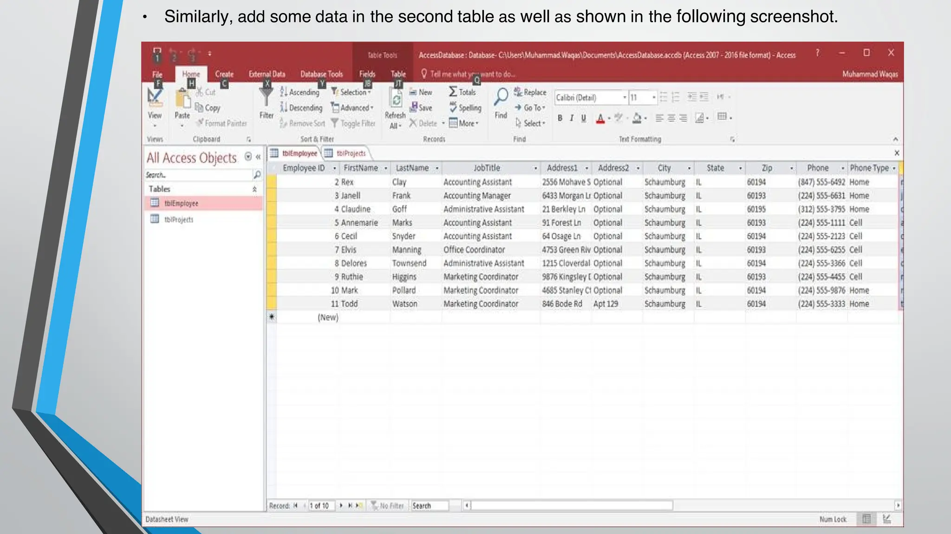The width and height of the screenshot is (951, 534).
Task: Open the Calibri font name dropdown
Action: tap(625, 97)
